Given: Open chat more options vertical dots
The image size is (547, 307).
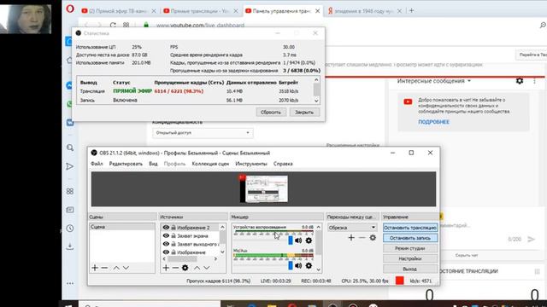Looking at the screenshot, I should [x=534, y=81].
